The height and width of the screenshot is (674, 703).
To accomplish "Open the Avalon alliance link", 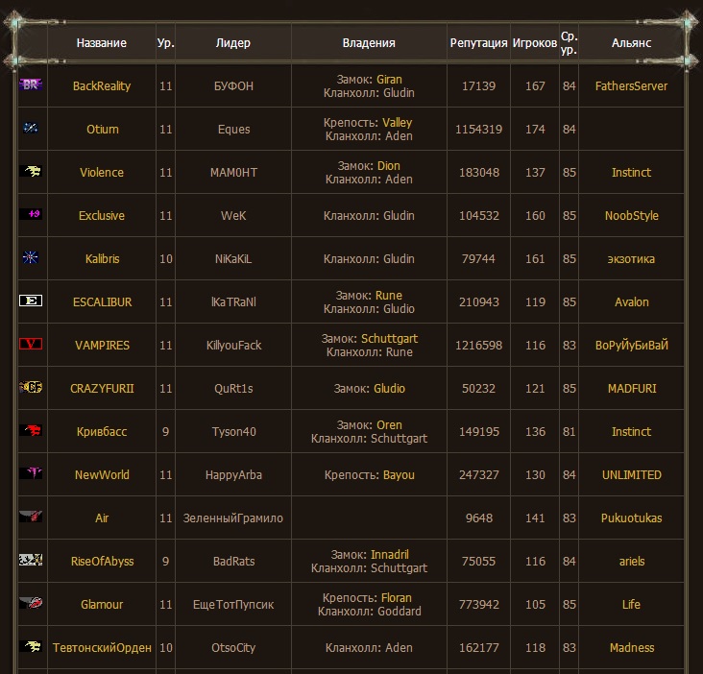I will click(632, 302).
